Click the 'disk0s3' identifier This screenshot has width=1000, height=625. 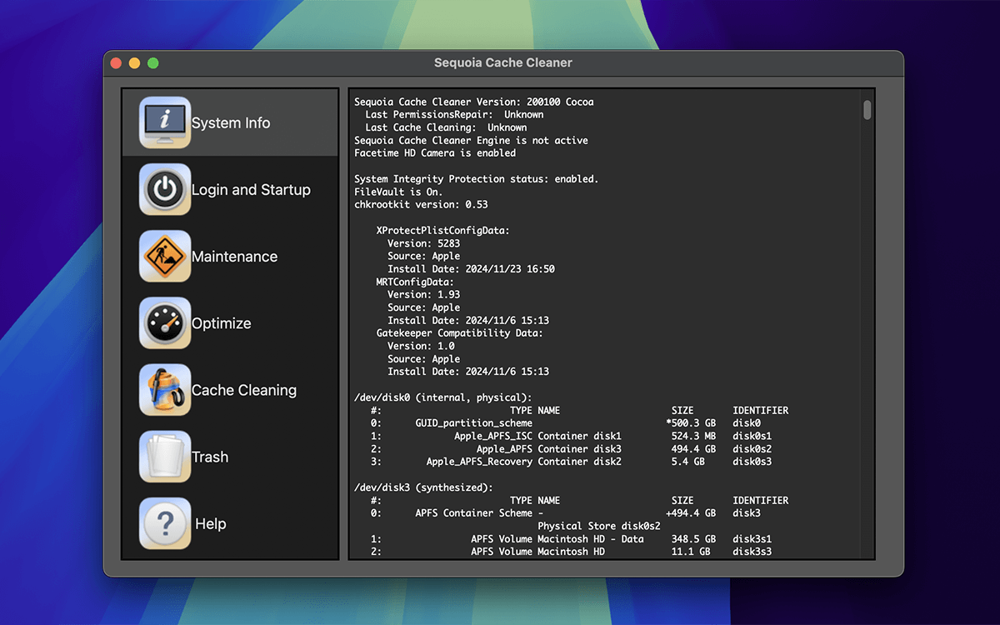click(752, 462)
